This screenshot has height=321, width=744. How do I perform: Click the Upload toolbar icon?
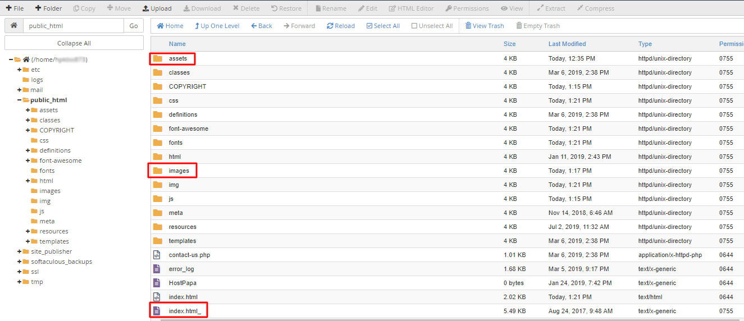[145, 8]
